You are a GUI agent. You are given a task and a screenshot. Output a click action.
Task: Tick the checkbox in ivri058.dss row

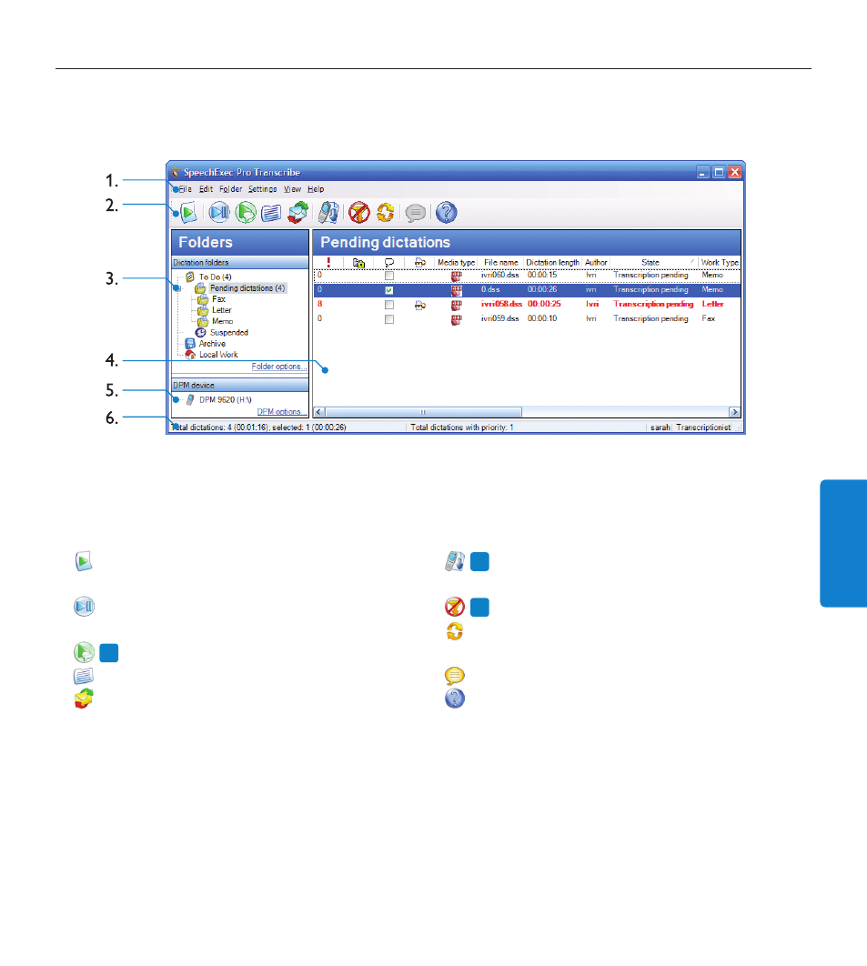tap(388, 305)
